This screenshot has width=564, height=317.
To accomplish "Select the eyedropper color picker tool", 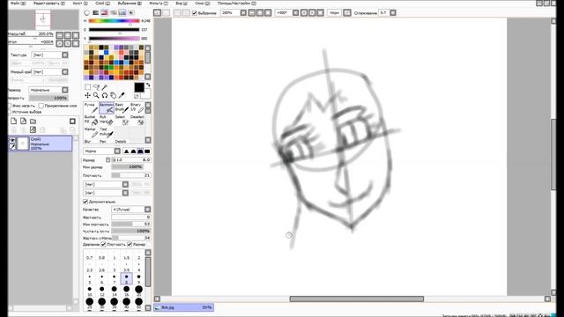I will click(x=122, y=96).
